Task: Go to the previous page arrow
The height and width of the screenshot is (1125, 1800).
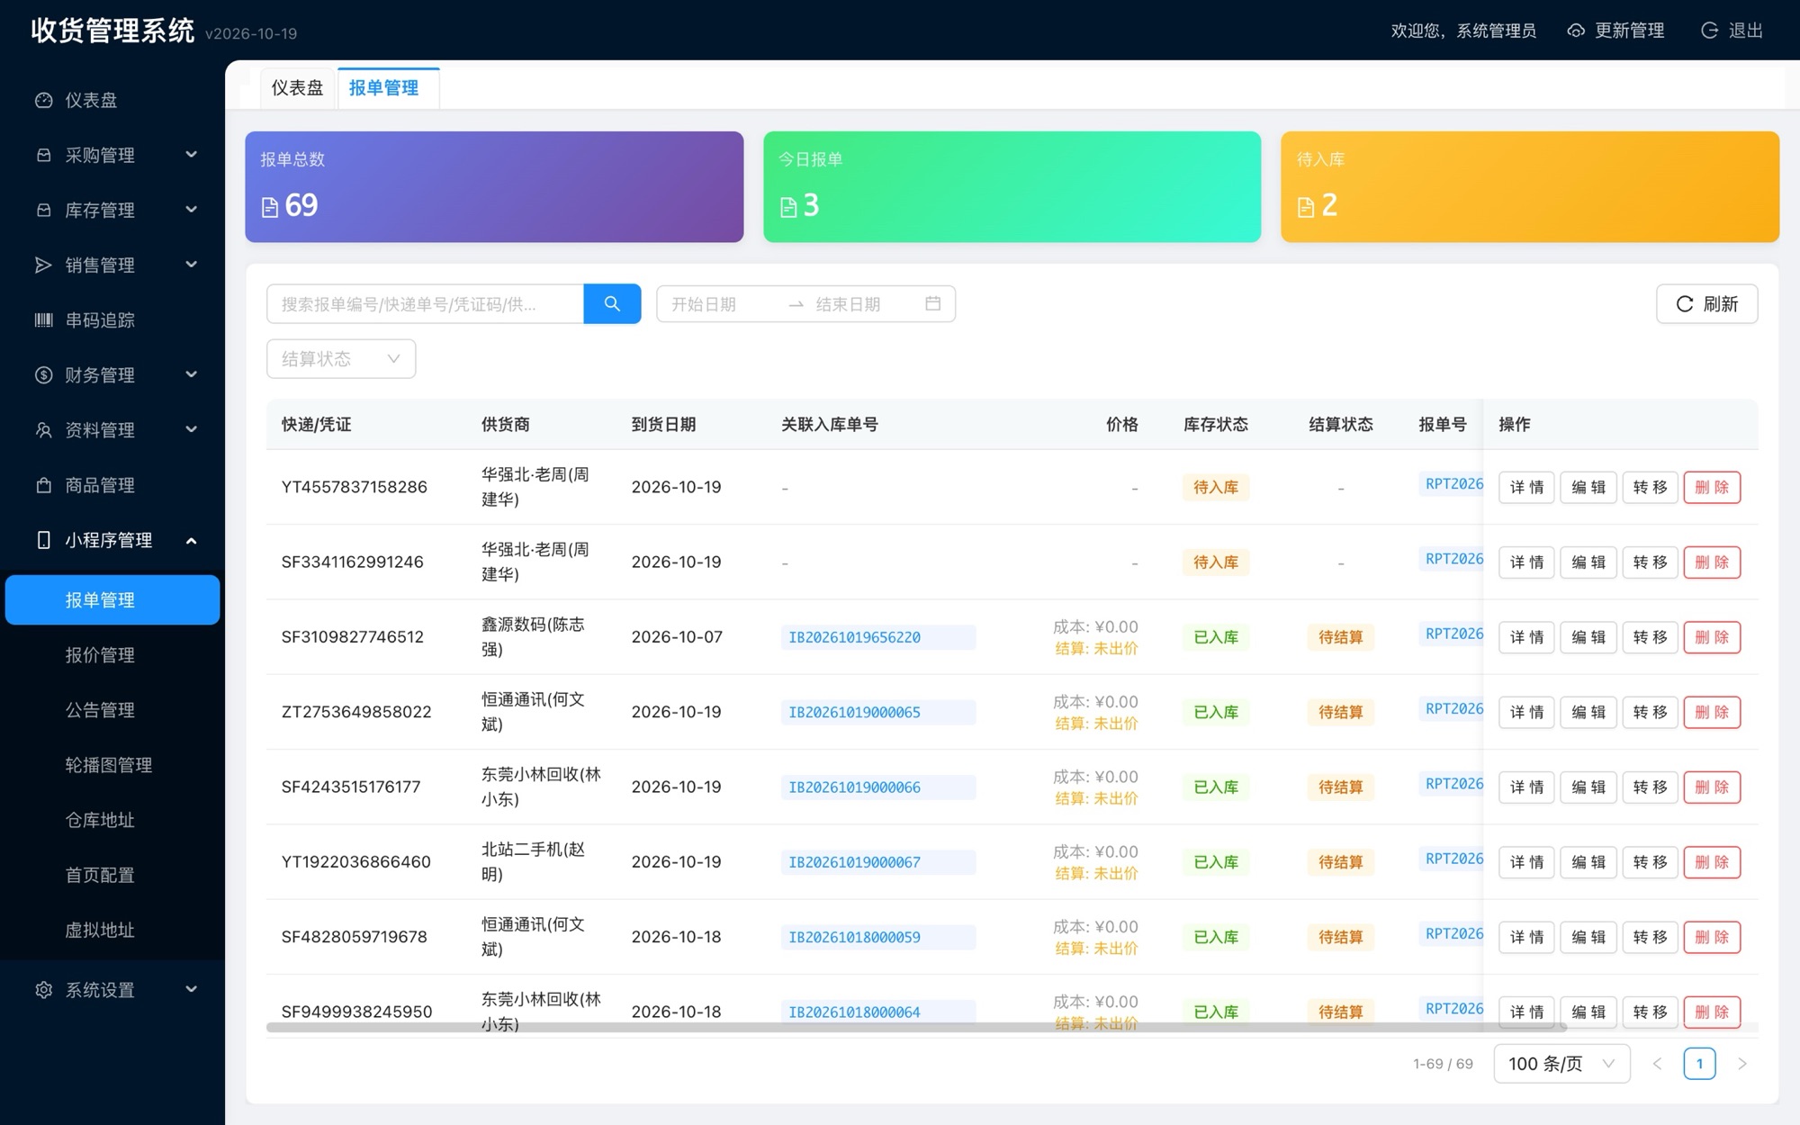Action: (x=1657, y=1064)
